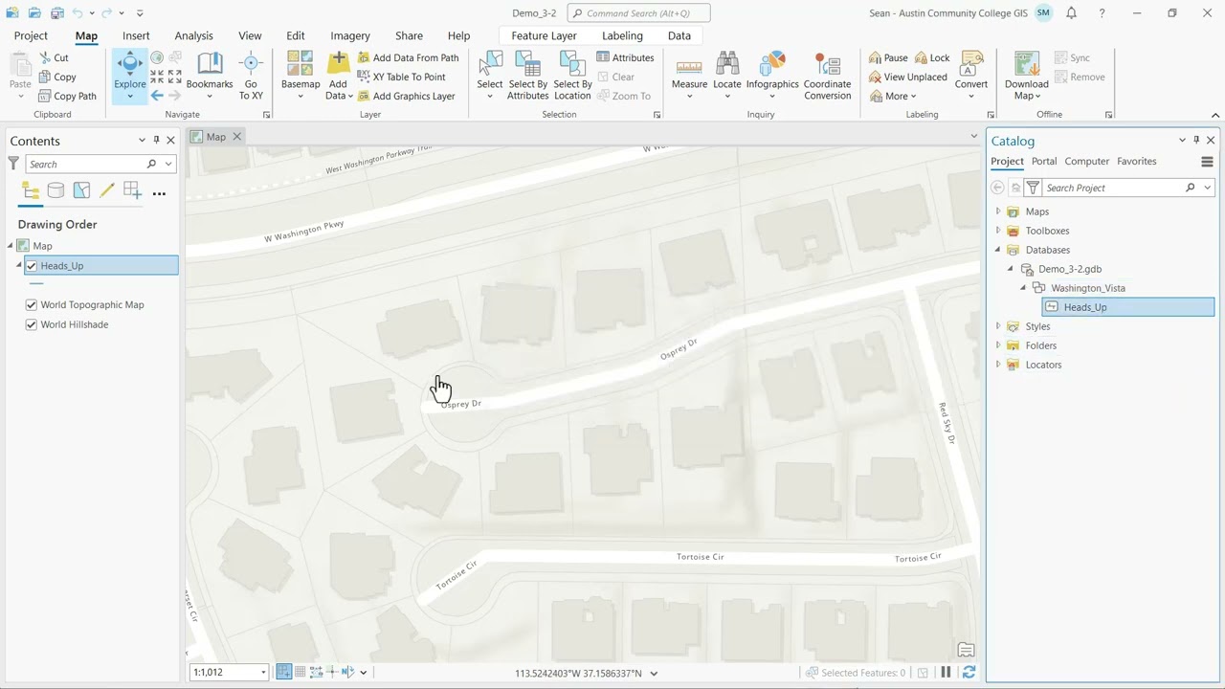This screenshot has width=1225, height=689.
Task: Open Catalog pane hamburger menu
Action: click(1207, 162)
